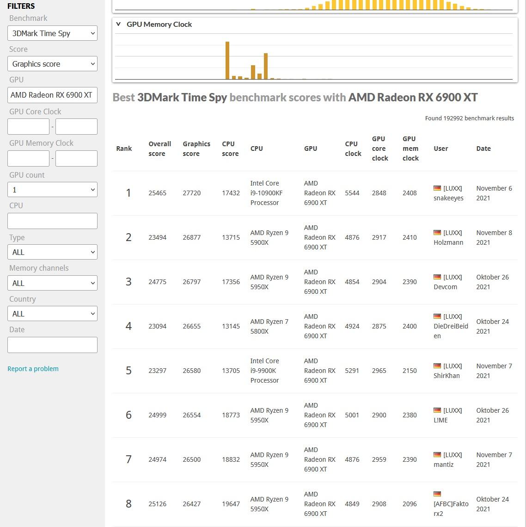
Task: Click overall score 25126 in rank 8
Action: pos(158,504)
